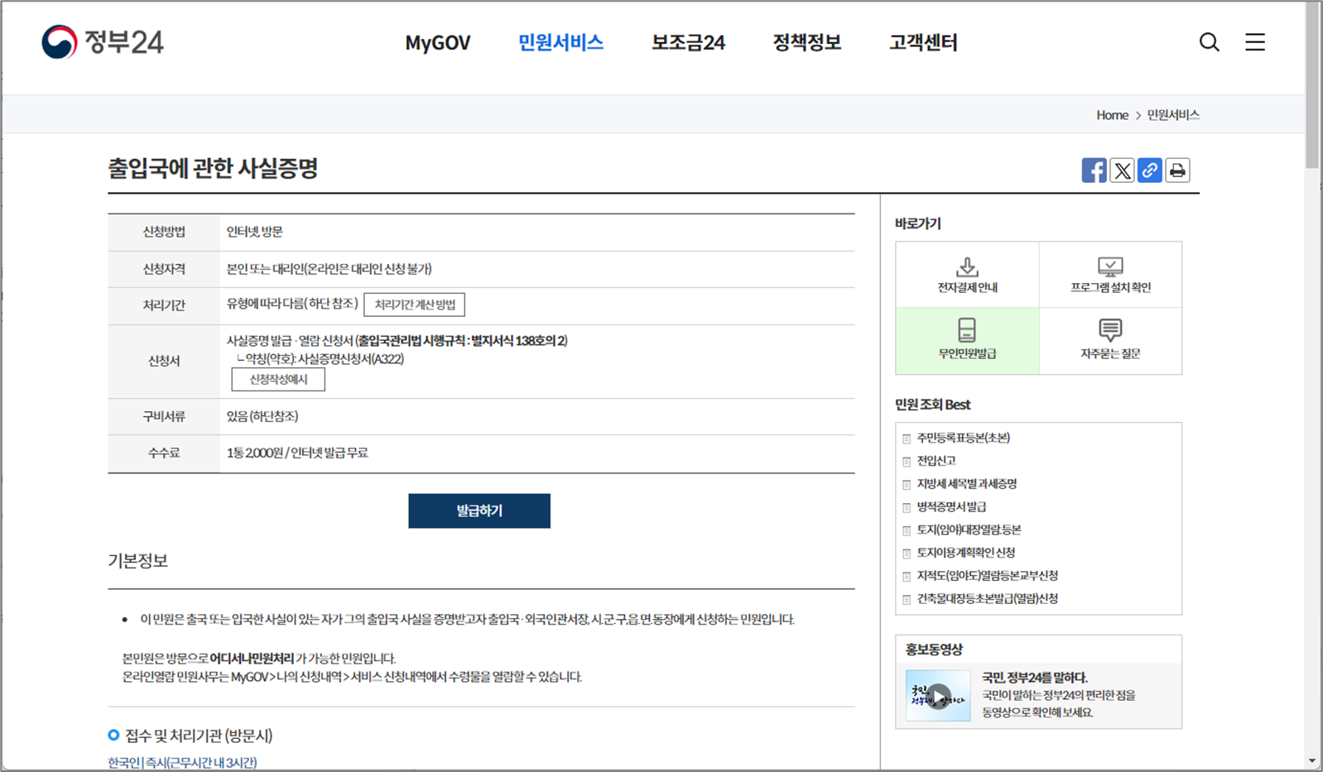Go to Home breadcrumb
The width and height of the screenshot is (1323, 772).
[1112, 115]
